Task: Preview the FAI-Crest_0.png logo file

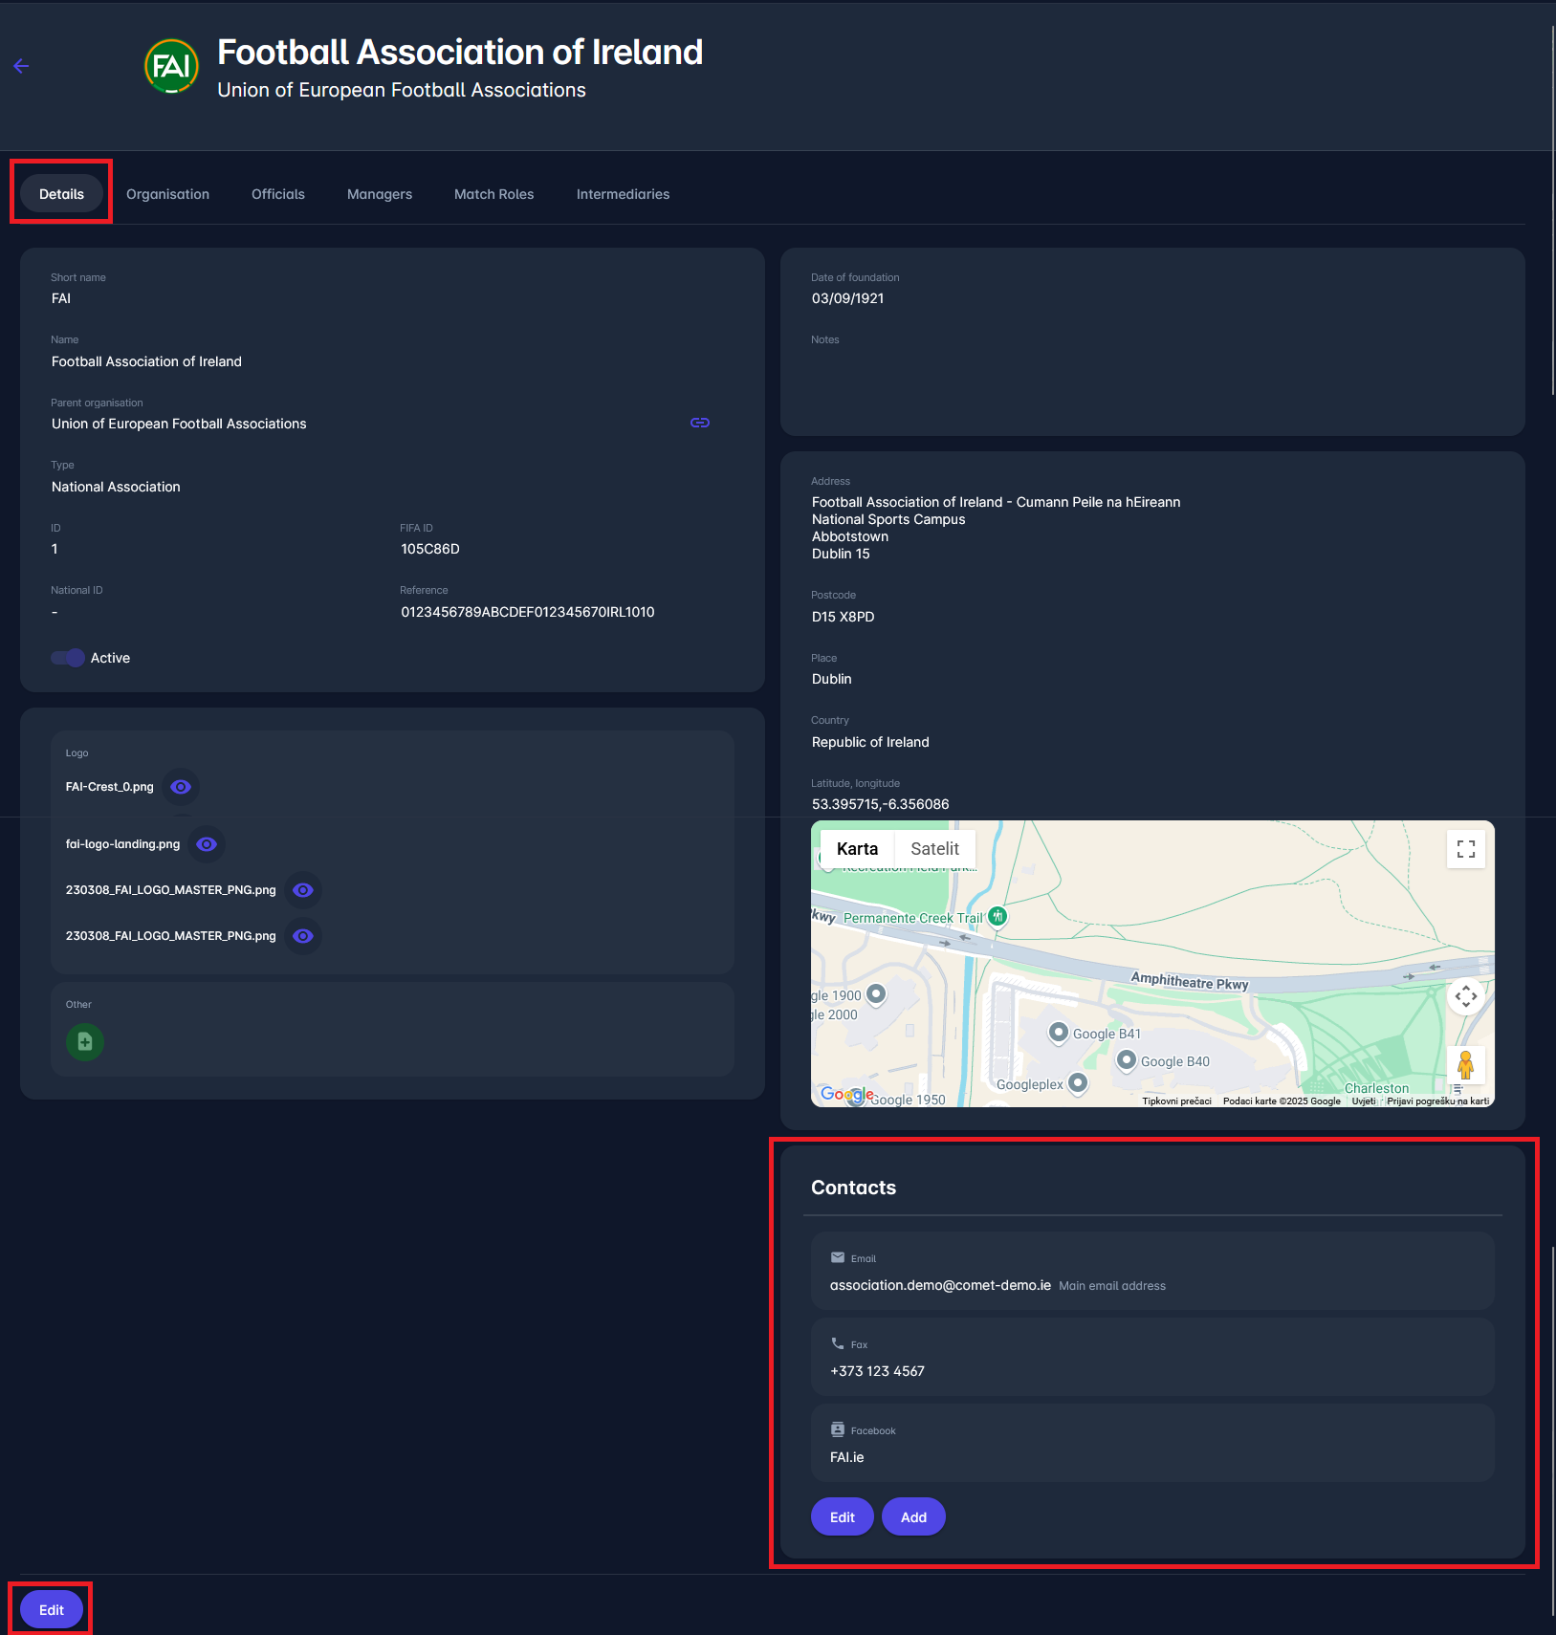Action: pyautogui.click(x=181, y=787)
